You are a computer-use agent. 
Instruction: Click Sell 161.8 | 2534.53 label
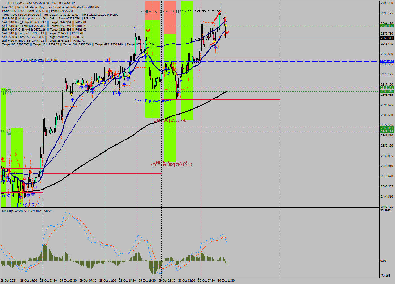[170, 162]
